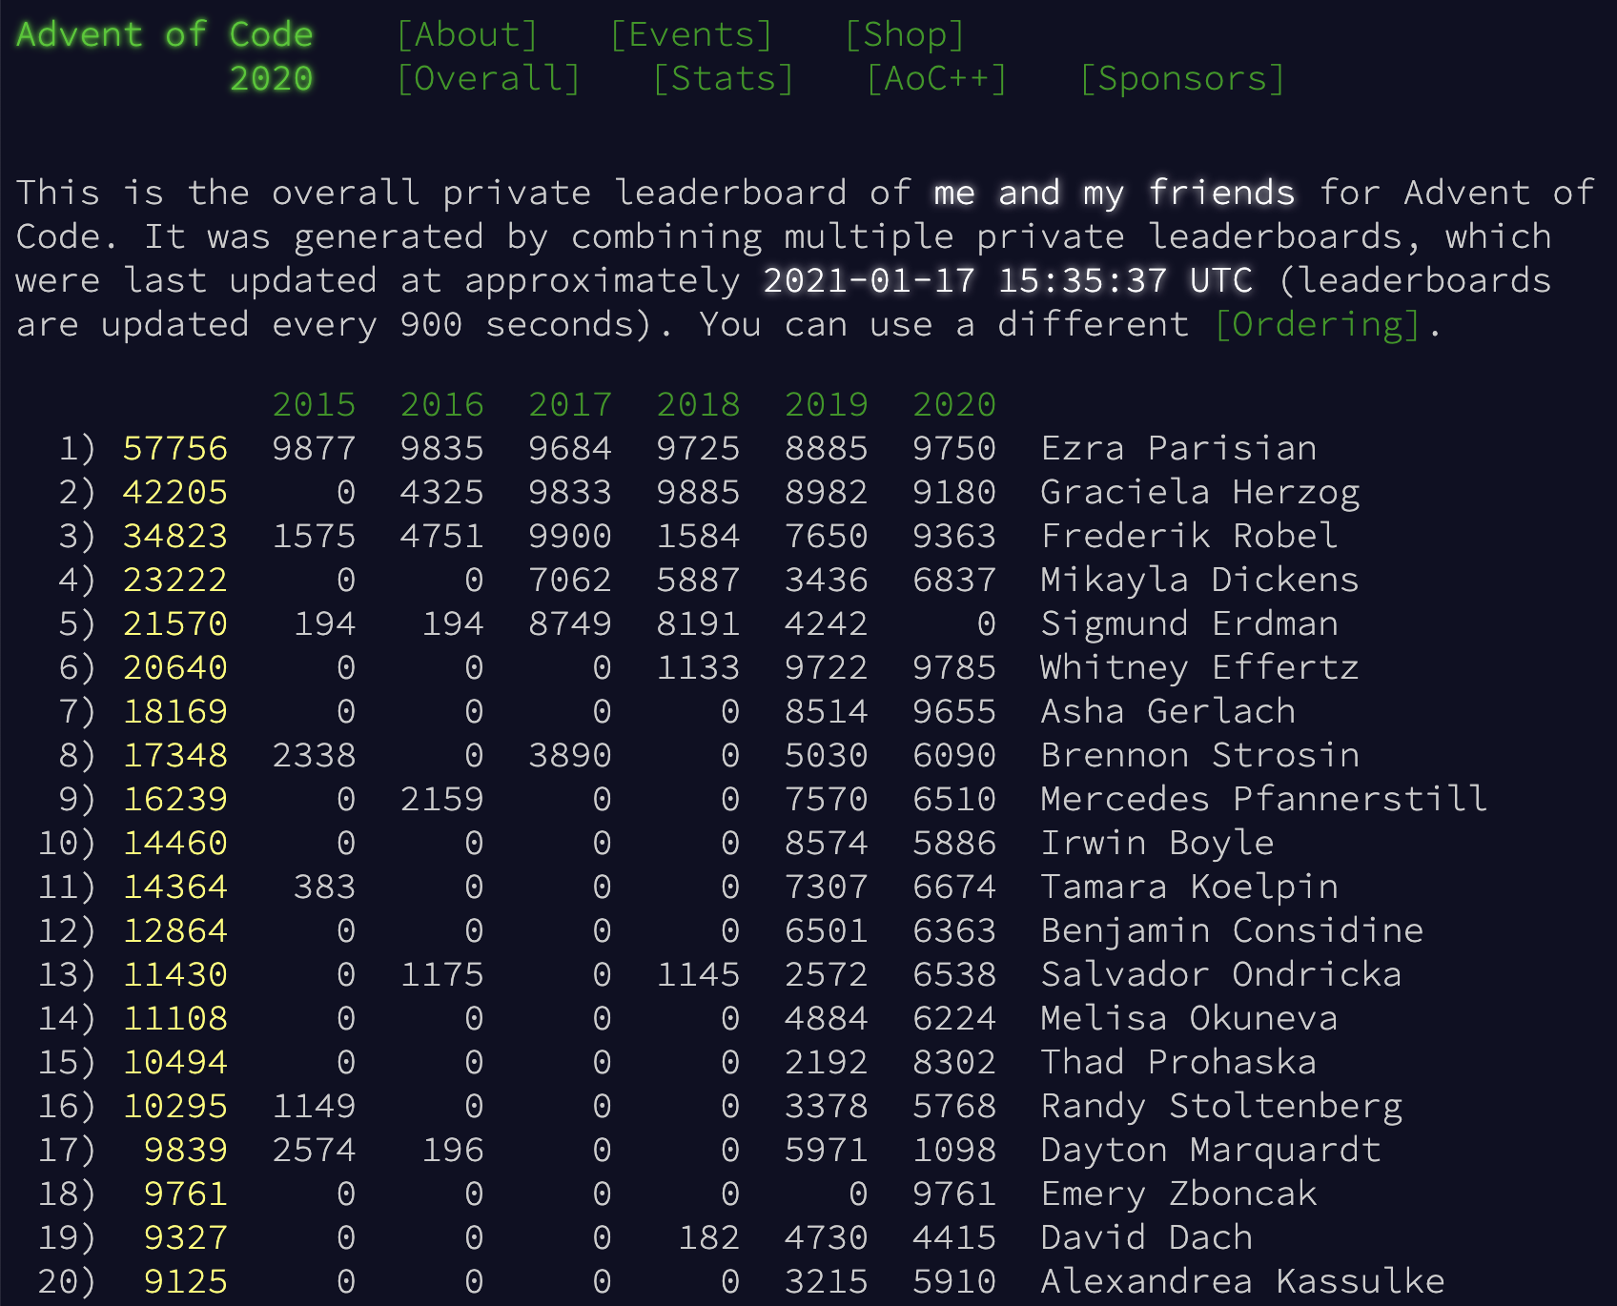This screenshot has height=1306, width=1617.
Task: Click total score 18169
Action: 175,712
